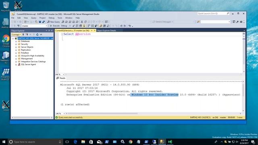Select SQL Server Agent tree item

pyautogui.click(x=28, y=64)
